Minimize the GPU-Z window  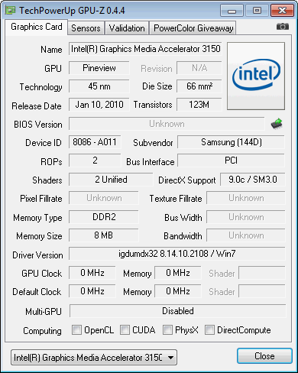[x=232, y=11]
